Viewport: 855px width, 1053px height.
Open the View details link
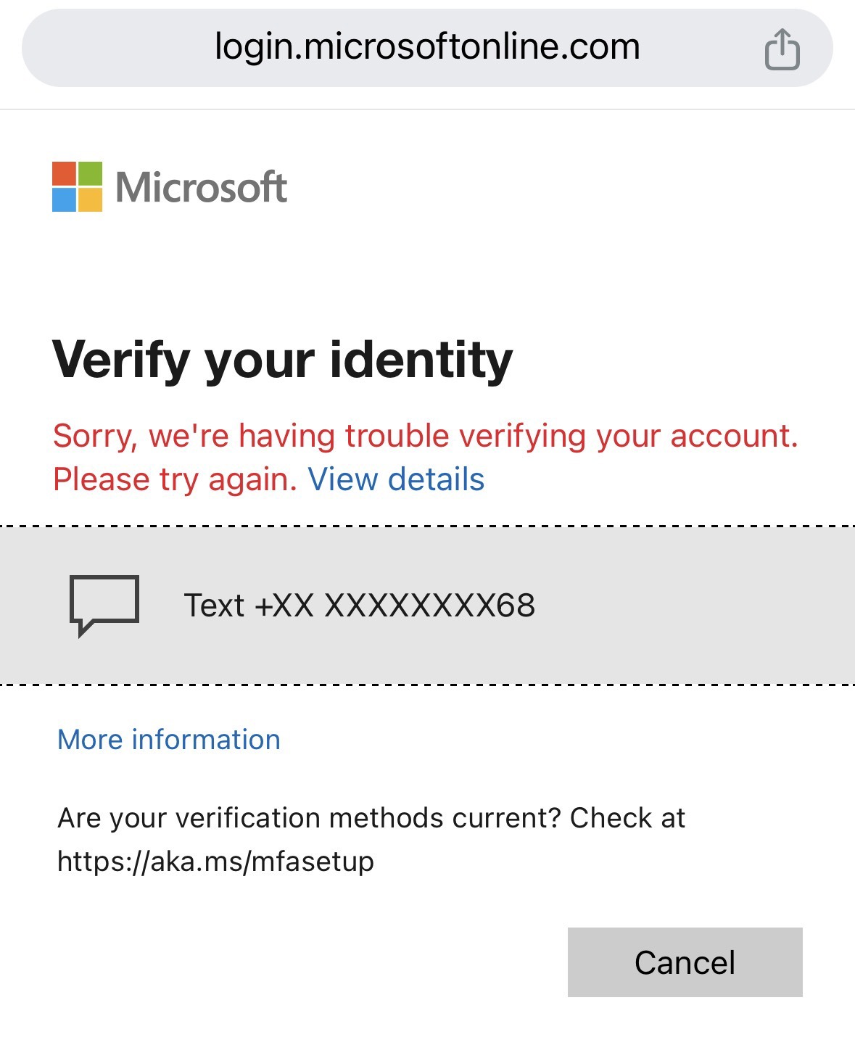396,479
